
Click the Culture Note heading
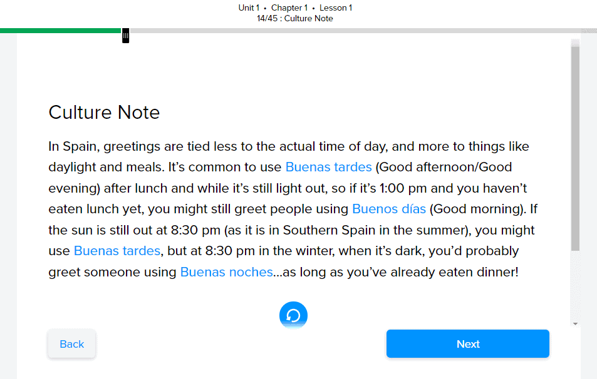[x=104, y=113]
